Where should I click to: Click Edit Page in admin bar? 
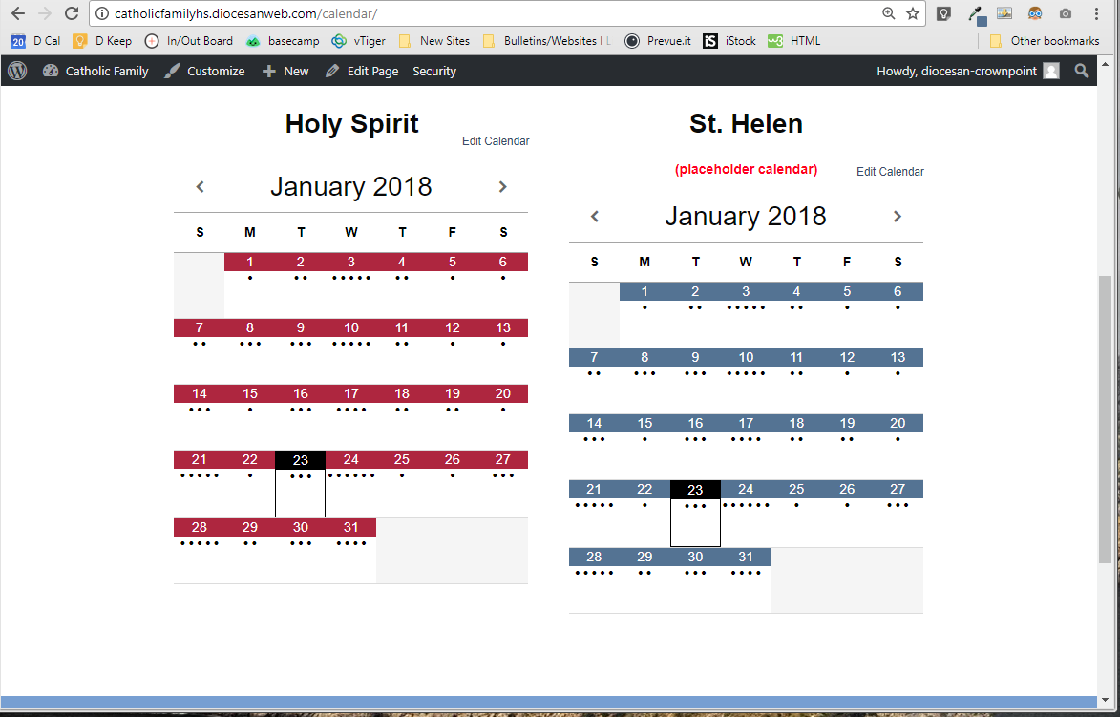point(362,71)
